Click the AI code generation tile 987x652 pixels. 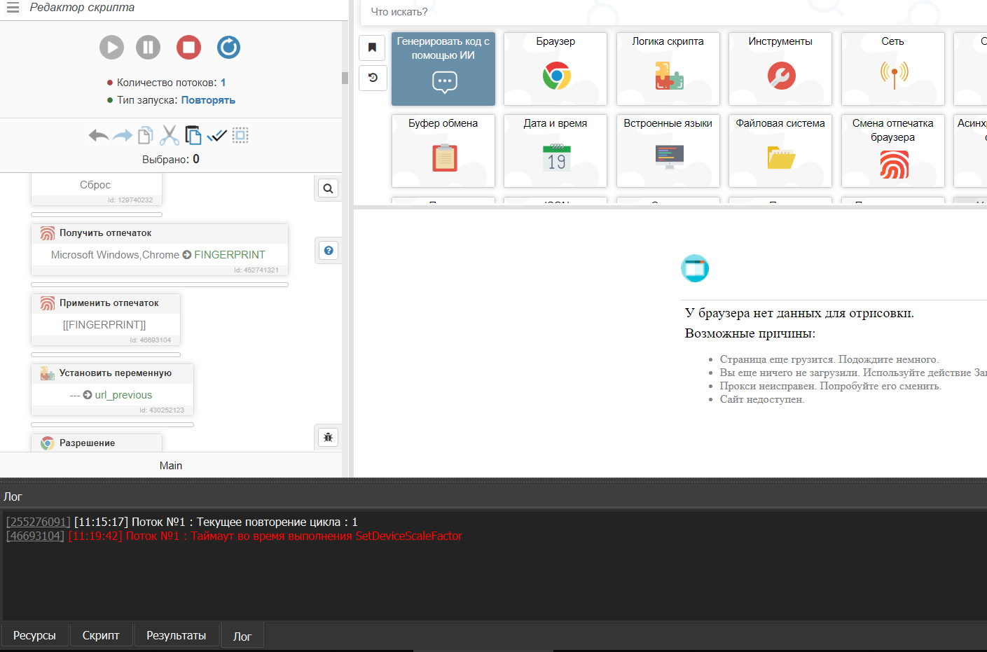pyautogui.click(x=443, y=69)
